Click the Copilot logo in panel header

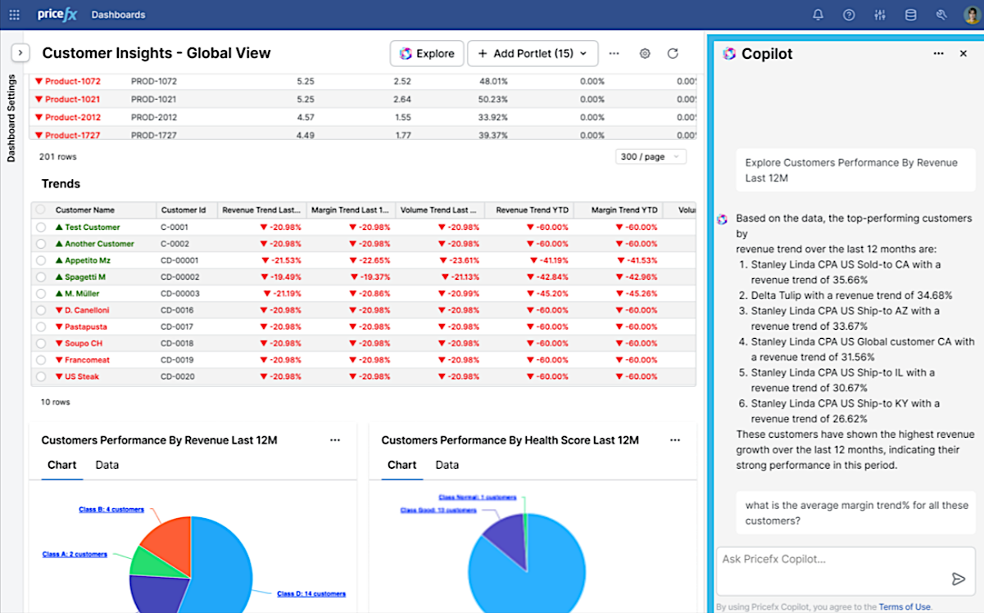click(729, 53)
